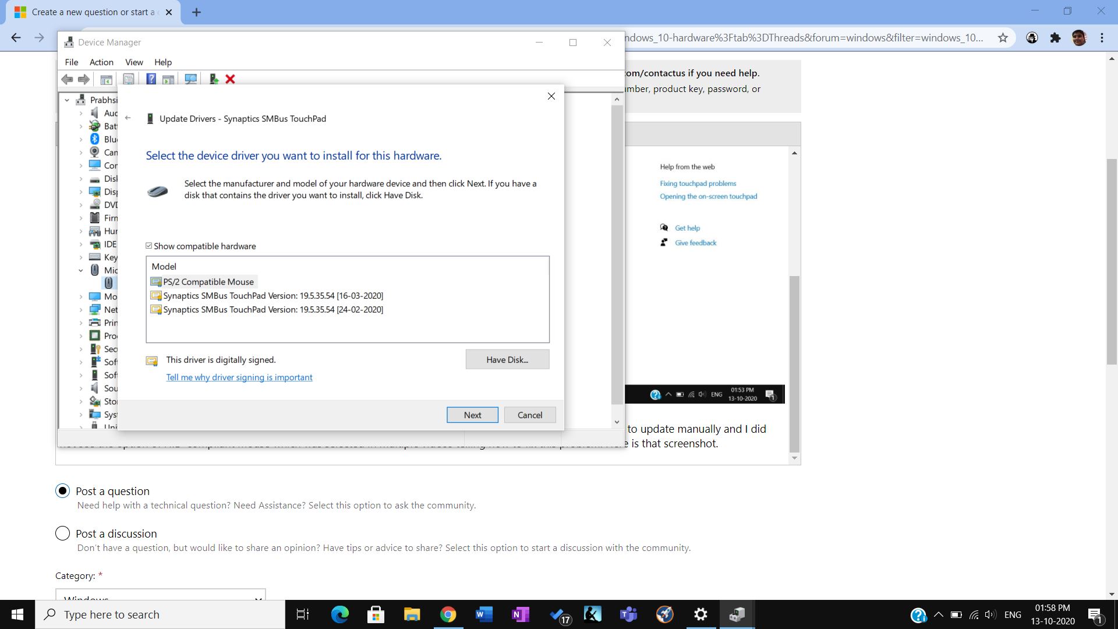Select PS/2 Compatible Mouse model
This screenshot has width=1118, height=629.
[208, 282]
